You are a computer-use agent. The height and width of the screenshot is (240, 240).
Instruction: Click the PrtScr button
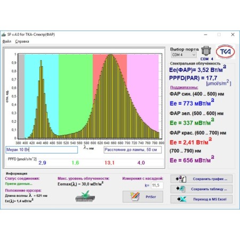(143, 197)
